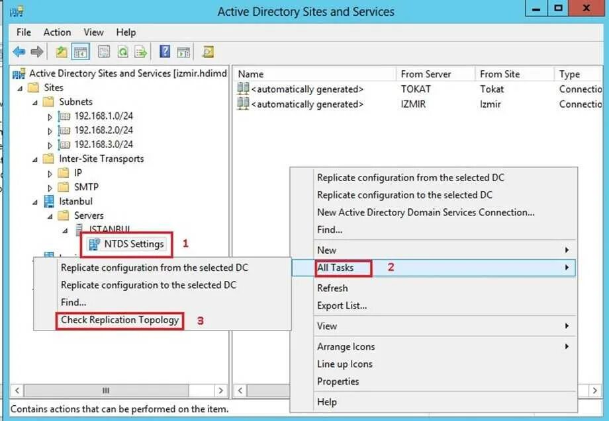This screenshot has height=421, width=609.
Task: Open the View submenu in context menu
Action: (x=434, y=326)
